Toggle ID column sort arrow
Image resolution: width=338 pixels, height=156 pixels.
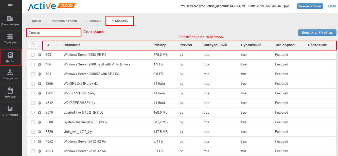pyautogui.click(x=57, y=45)
